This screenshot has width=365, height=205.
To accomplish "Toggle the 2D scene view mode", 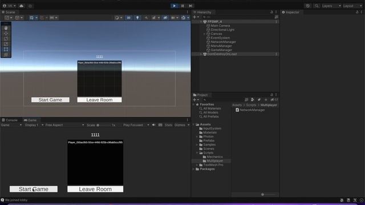I will coord(128,18).
